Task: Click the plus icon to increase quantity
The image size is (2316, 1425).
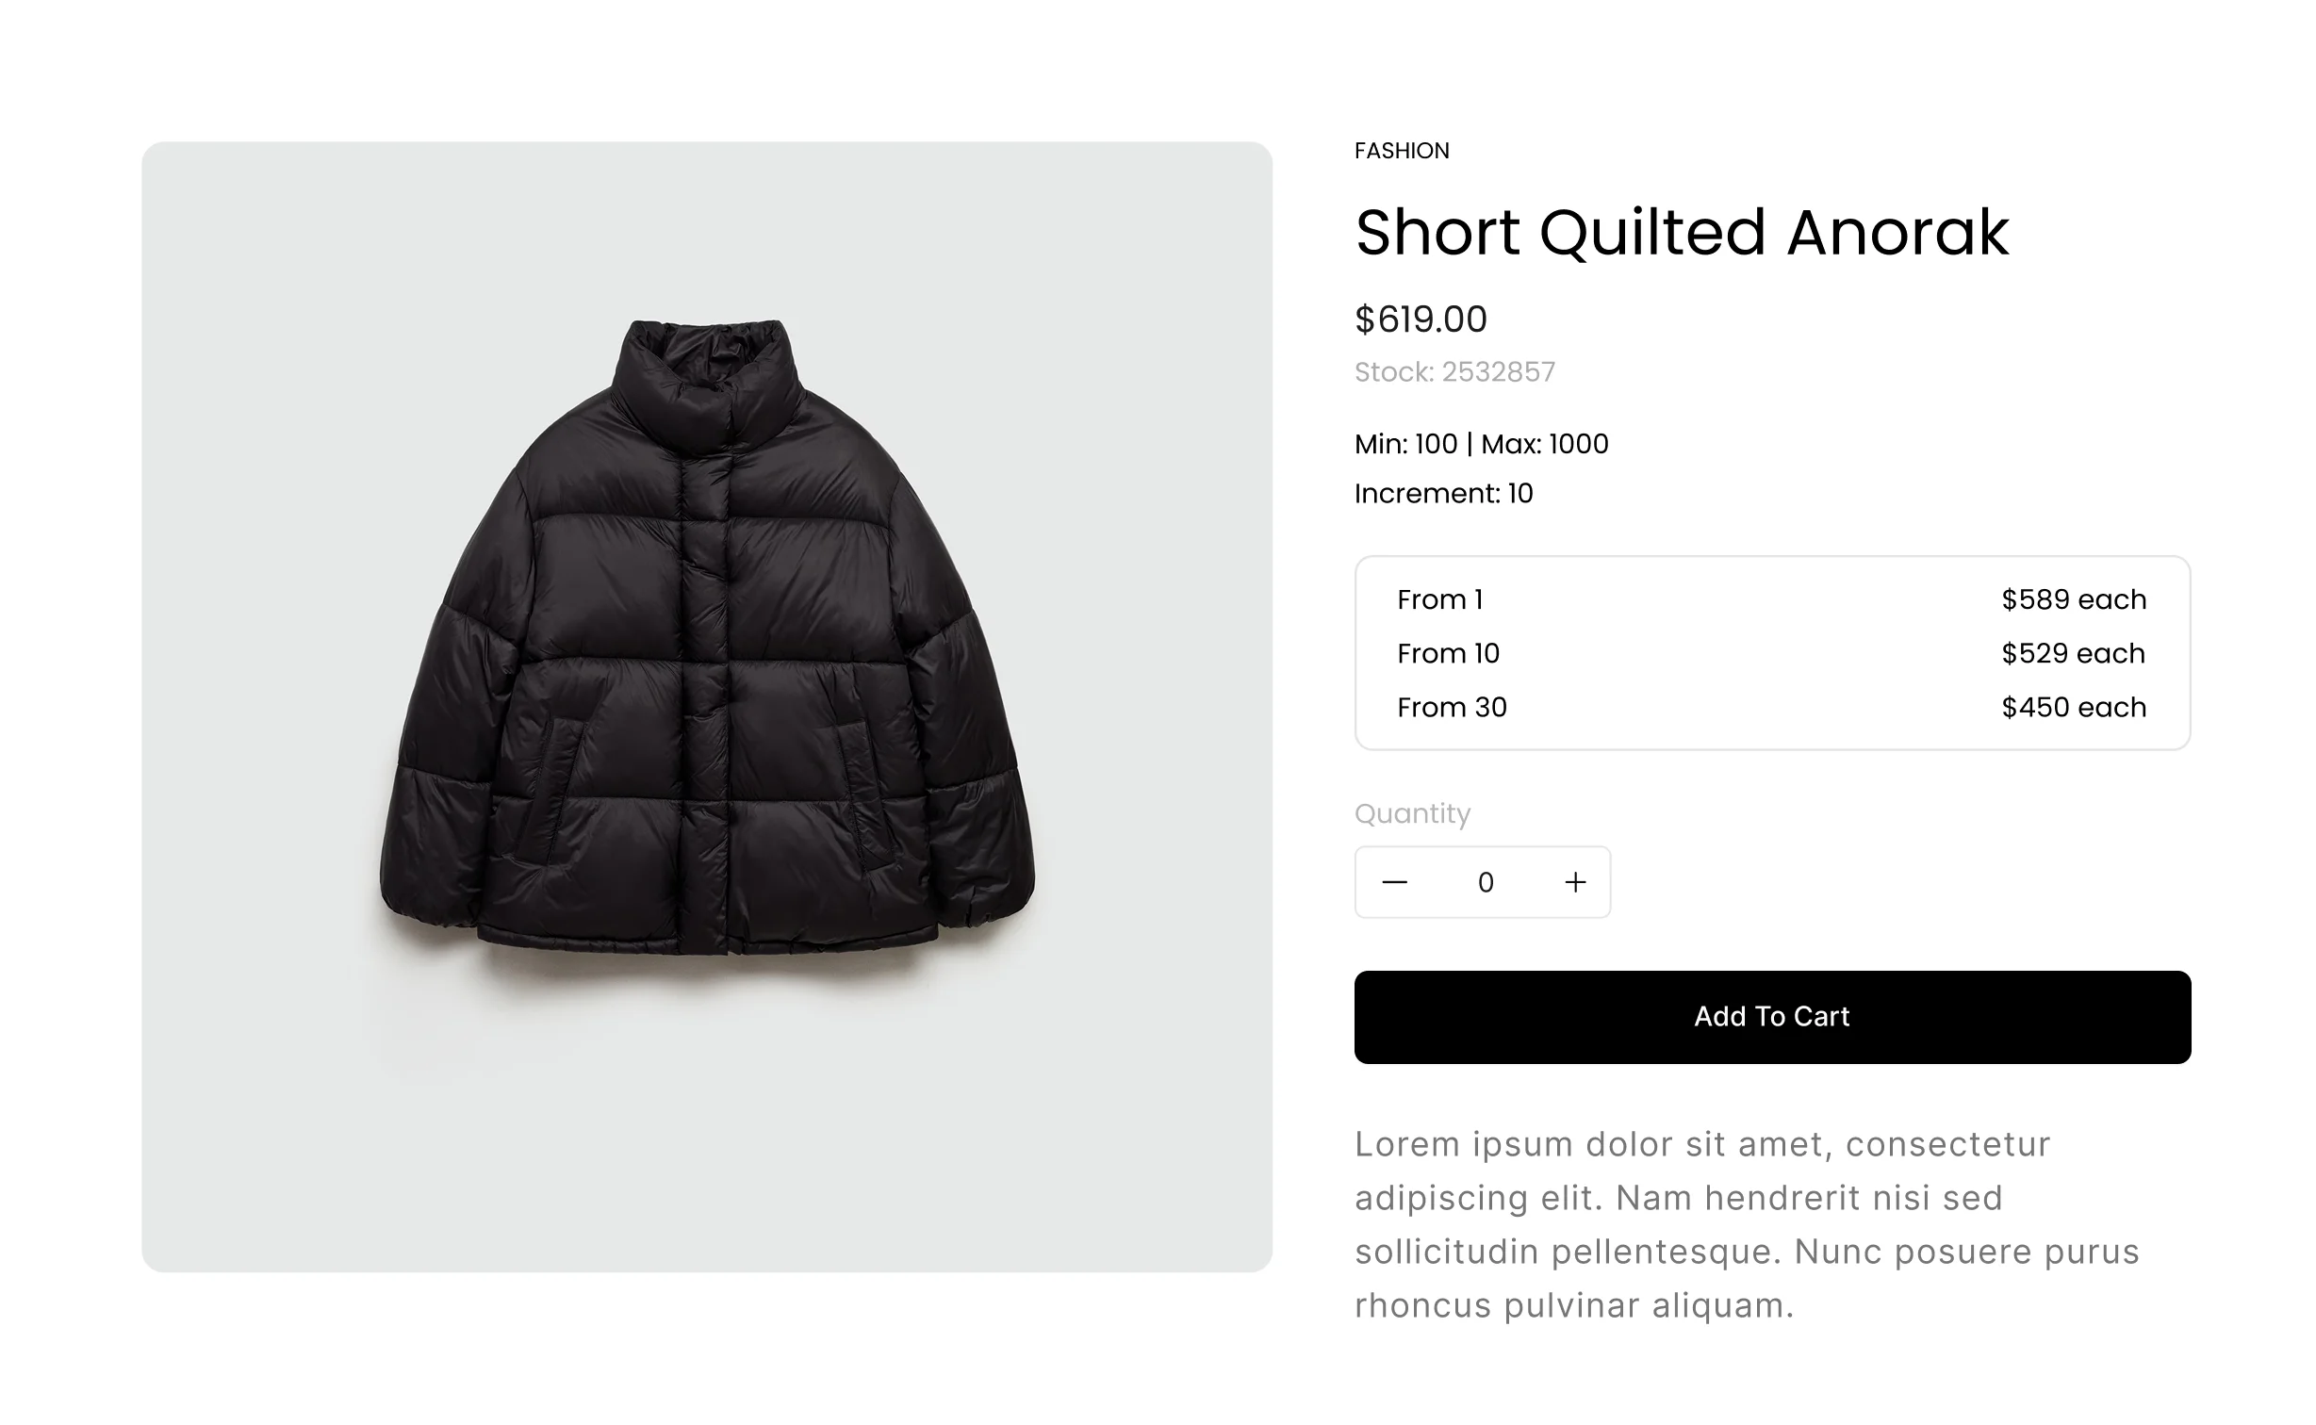Action: (1575, 882)
